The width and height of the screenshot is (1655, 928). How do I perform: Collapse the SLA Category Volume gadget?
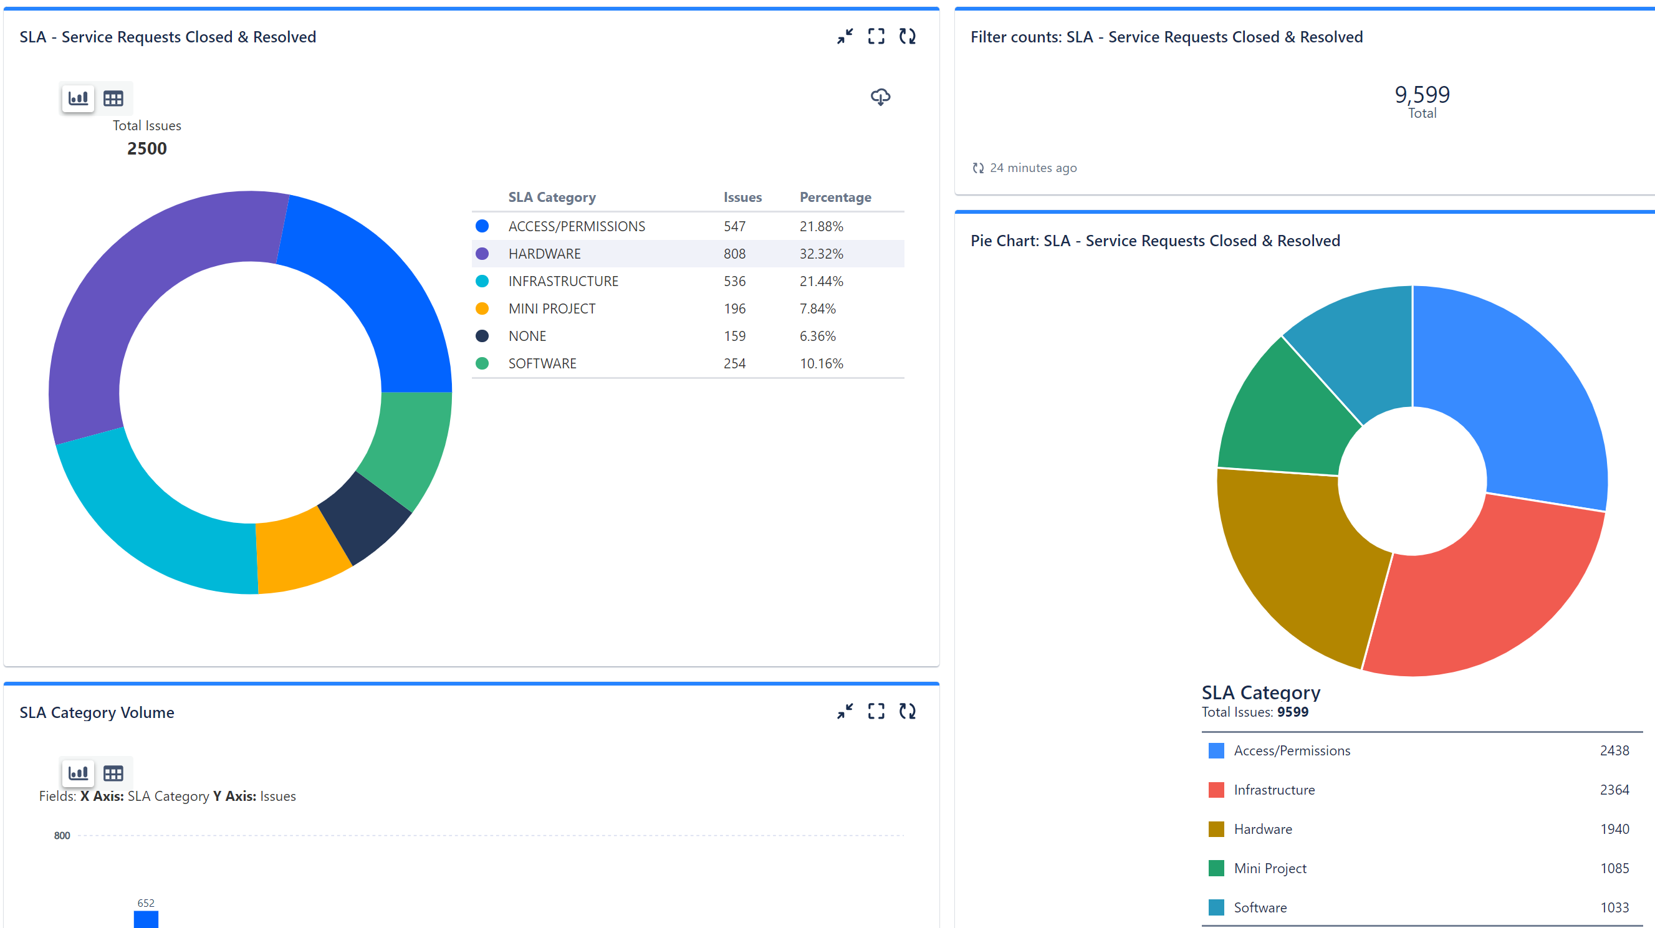tap(845, 711)
